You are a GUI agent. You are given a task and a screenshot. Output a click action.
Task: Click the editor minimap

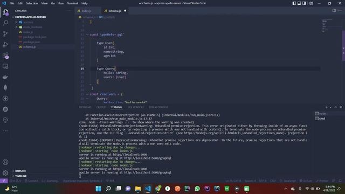click(331, 26)
